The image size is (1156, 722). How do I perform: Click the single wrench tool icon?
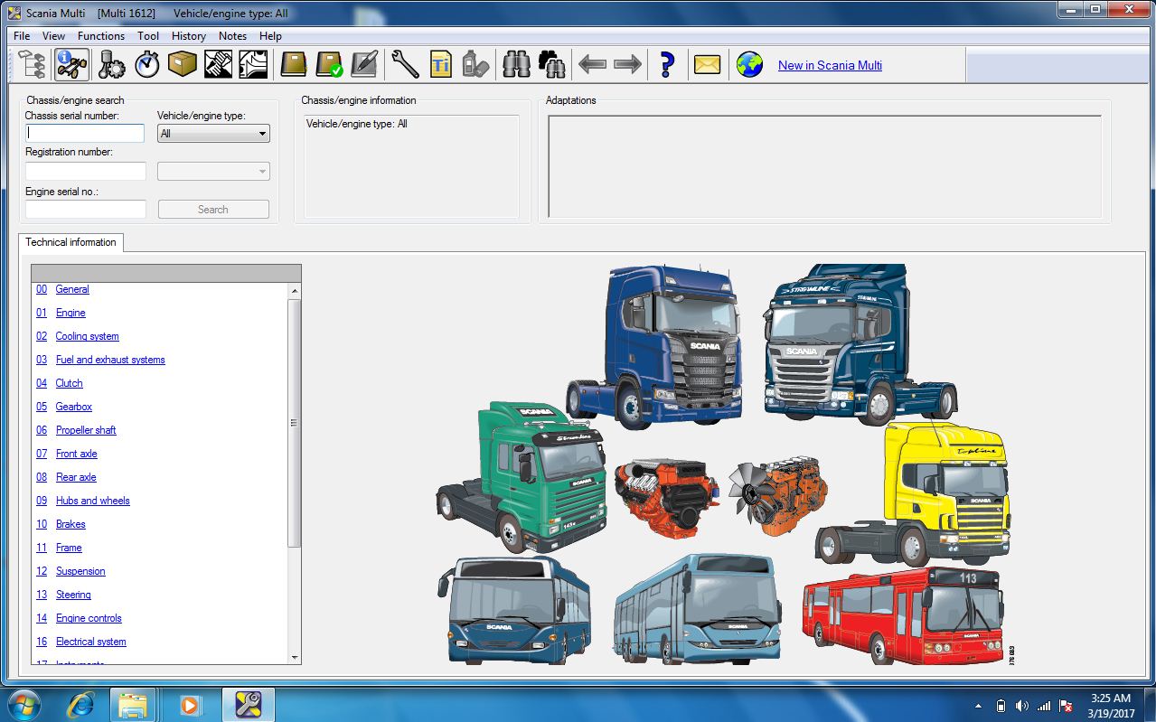point(405,65)
